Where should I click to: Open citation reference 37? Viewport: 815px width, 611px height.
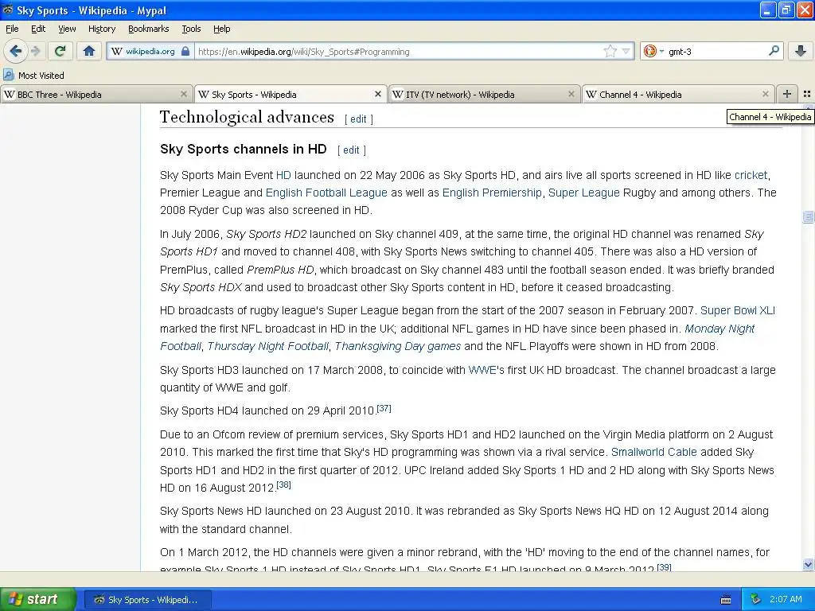click(384, 408)
